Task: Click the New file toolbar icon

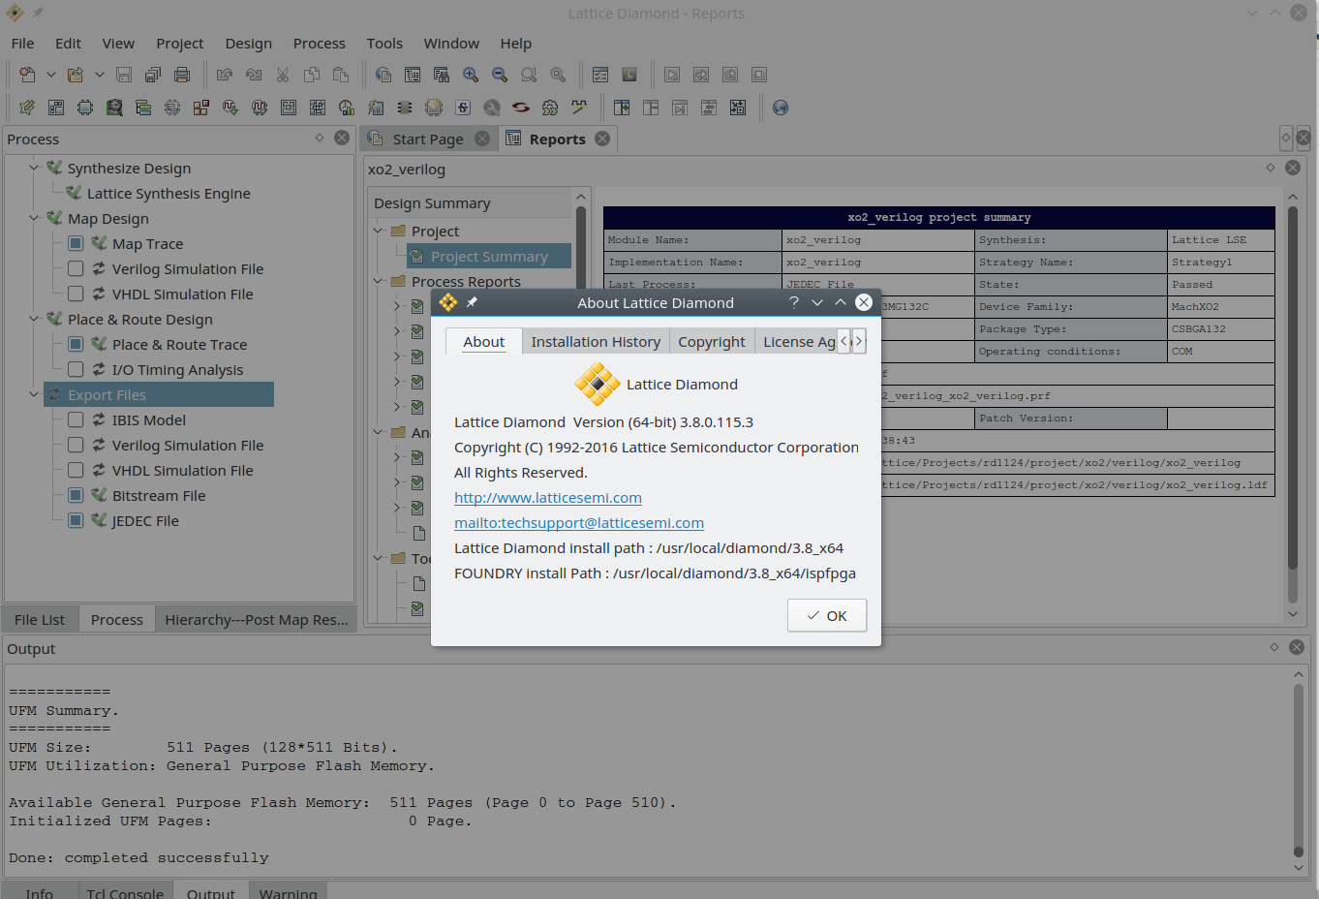Action: 27,75
